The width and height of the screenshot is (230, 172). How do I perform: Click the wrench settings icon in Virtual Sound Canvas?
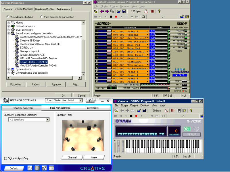tap(187, 17)
